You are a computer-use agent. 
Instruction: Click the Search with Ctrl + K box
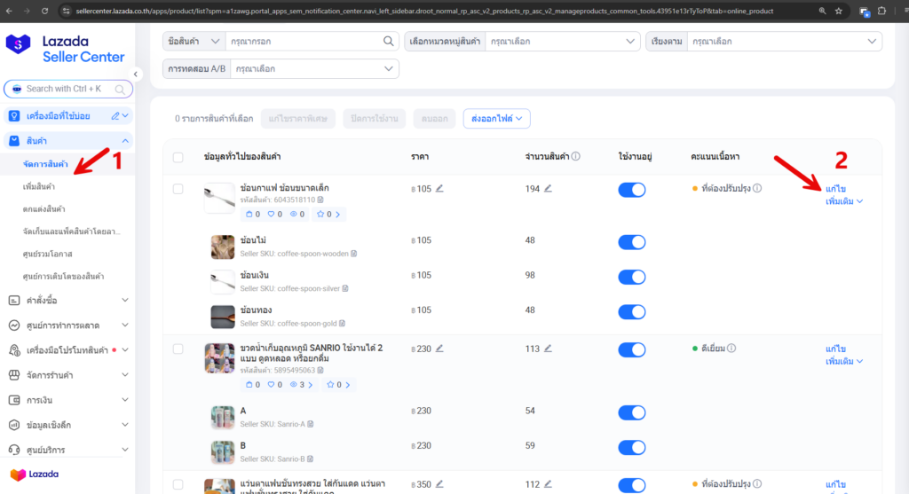coord(68,89)
